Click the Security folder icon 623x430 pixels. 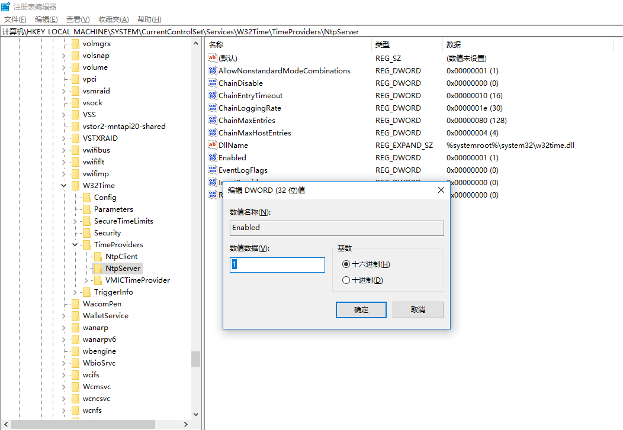pos(86,233)
